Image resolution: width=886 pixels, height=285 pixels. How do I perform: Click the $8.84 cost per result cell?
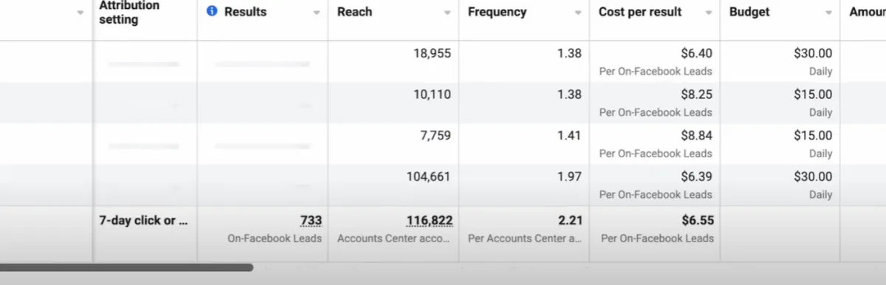(655, 143)
